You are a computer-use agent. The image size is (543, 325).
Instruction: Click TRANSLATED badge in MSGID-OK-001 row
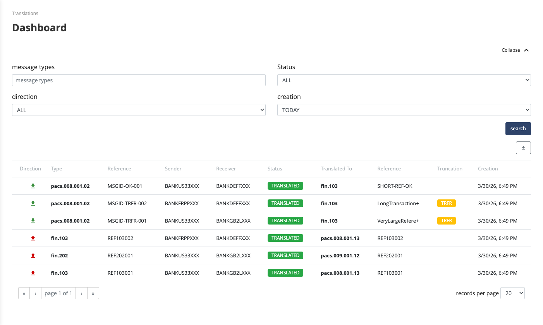click(x=285, y=186)
